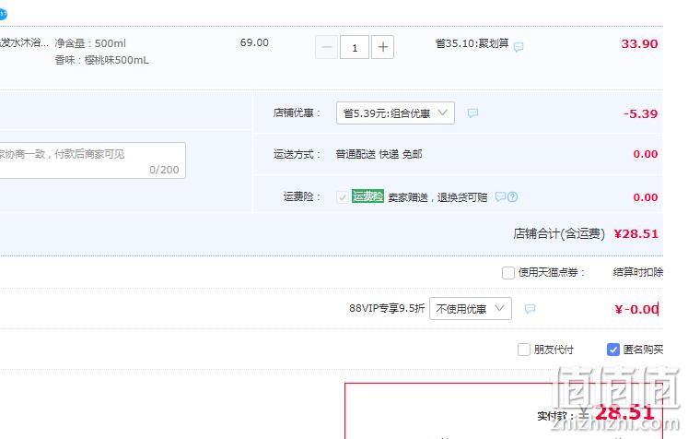Click the blue round icon at top-left

click(x=3, y=14)
